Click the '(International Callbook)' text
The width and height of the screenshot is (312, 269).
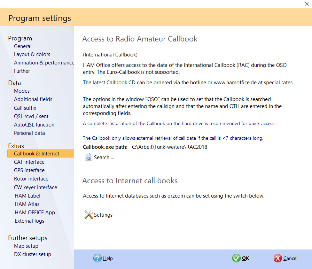pos(110,55)
